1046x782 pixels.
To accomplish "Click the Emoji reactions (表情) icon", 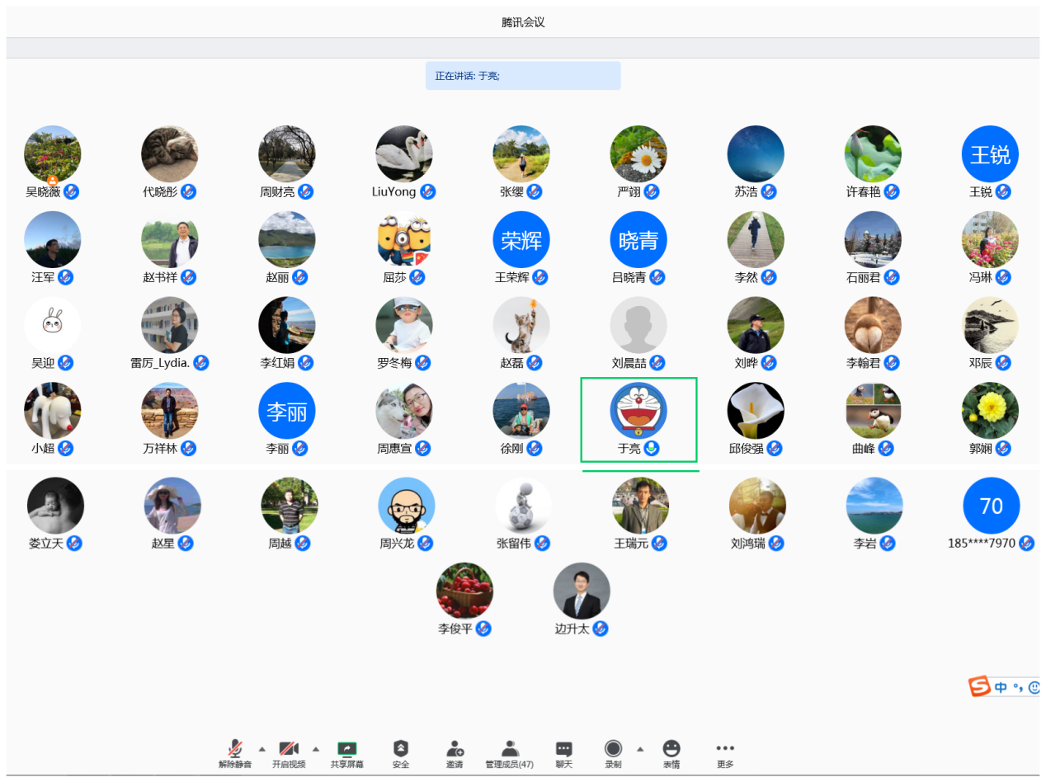I will (671, 750).
